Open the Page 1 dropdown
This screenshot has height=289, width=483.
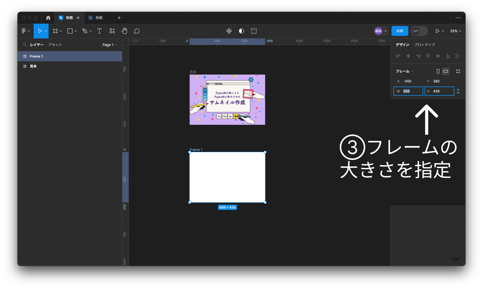(x=110, y=45)
